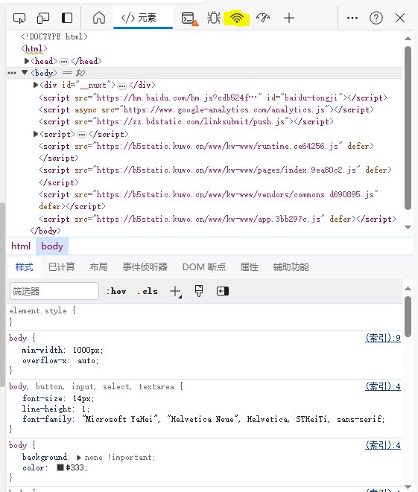
Task: Toggle rendering emulations brush icon
Action: [x=199, y=291]
